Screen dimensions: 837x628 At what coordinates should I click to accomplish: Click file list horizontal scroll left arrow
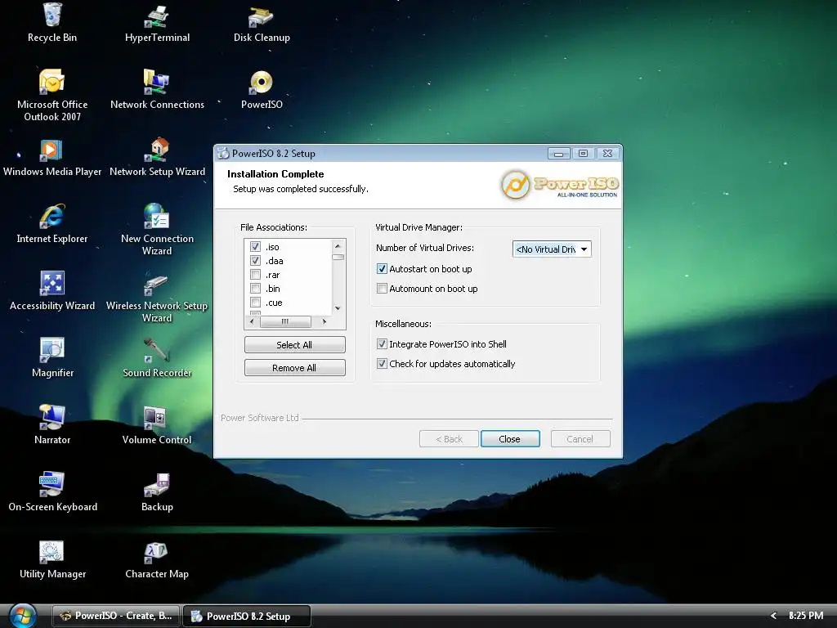(252, 321)
